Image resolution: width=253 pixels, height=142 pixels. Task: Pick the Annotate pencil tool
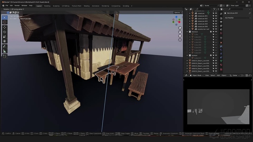pyautogui.click(x=4, y=47)
